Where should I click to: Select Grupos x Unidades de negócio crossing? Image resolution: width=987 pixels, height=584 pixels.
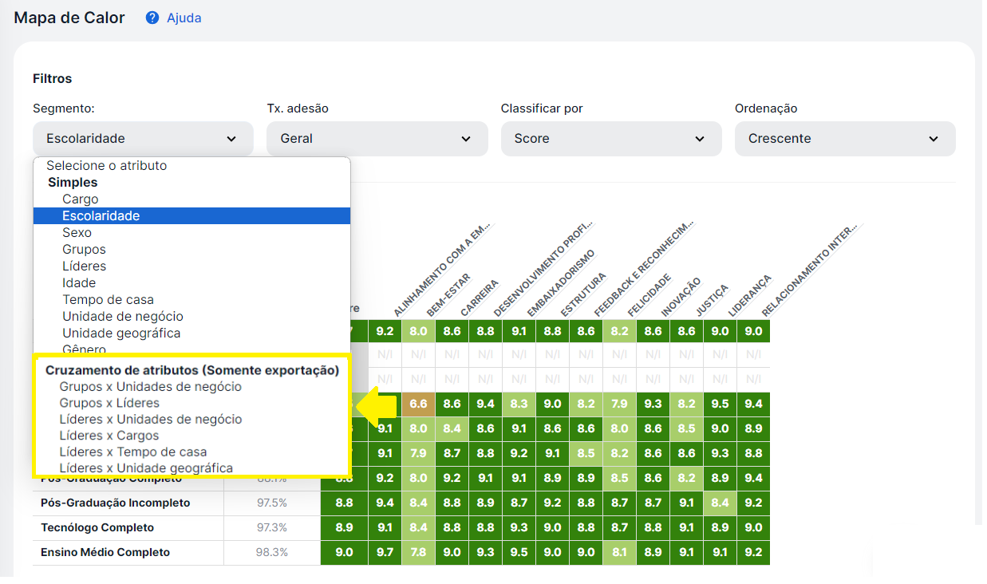point(150,387)
